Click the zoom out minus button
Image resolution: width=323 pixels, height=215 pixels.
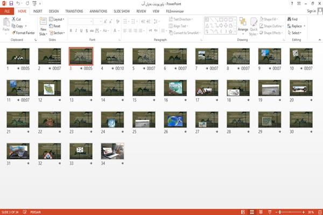[277, 212]
